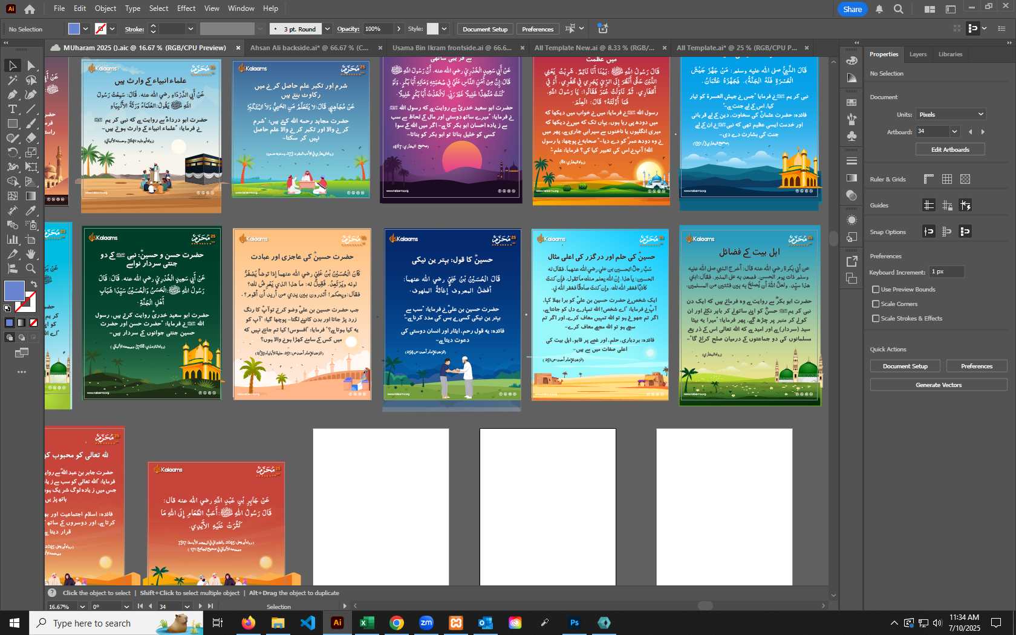Toggle the transparency grid button
Image resolution: width=1016 pixels, height=635 pixels.
coord(965,179)
